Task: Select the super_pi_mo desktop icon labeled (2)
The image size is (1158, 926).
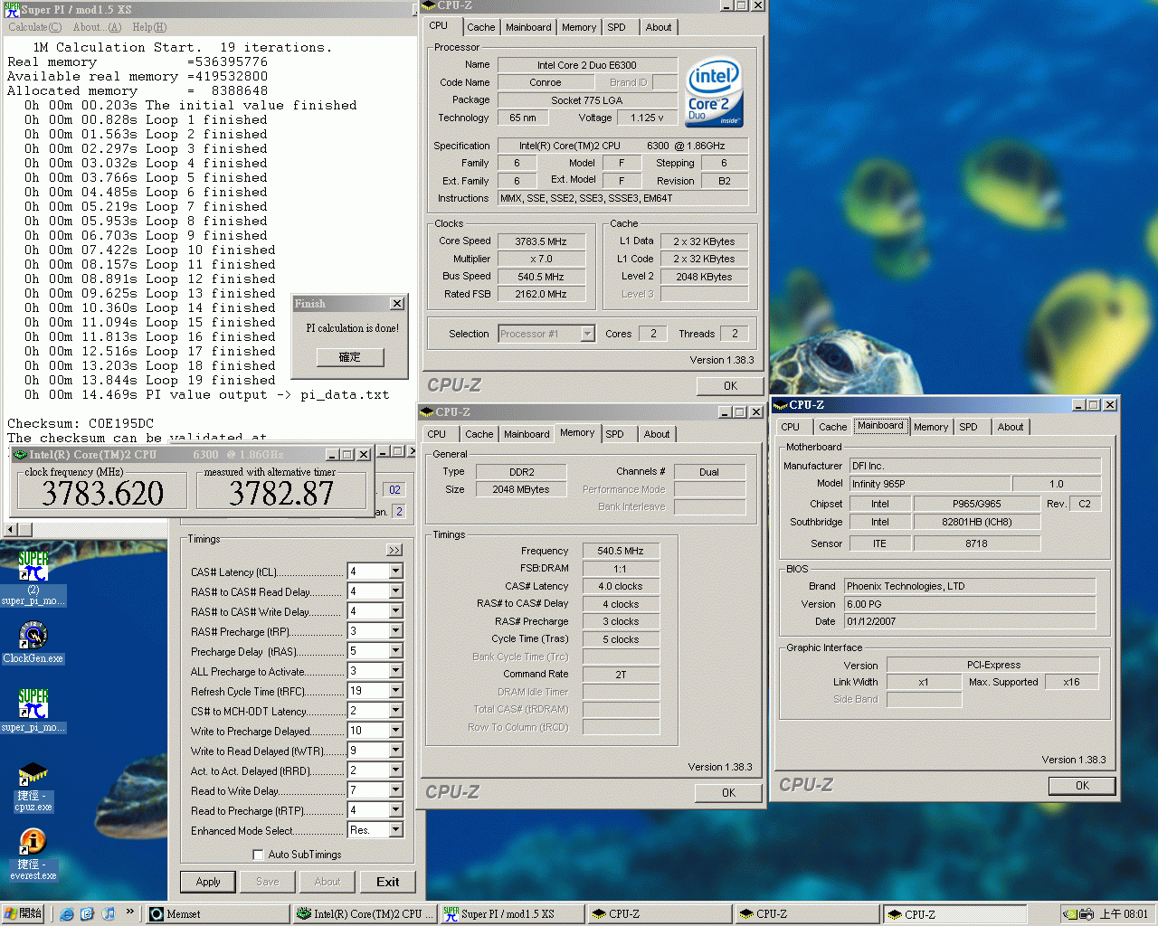Action: (33, 577)
